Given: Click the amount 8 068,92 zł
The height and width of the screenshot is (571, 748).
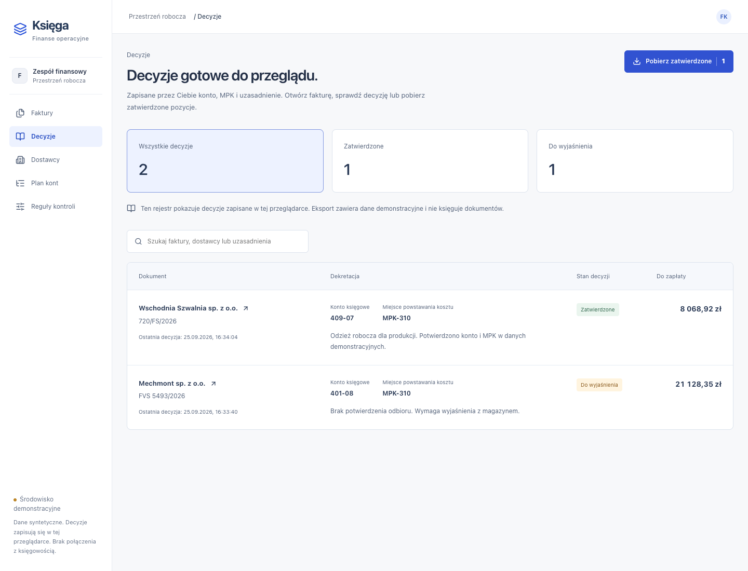Looking at the screenshot, I should click(x=701, y=309).
